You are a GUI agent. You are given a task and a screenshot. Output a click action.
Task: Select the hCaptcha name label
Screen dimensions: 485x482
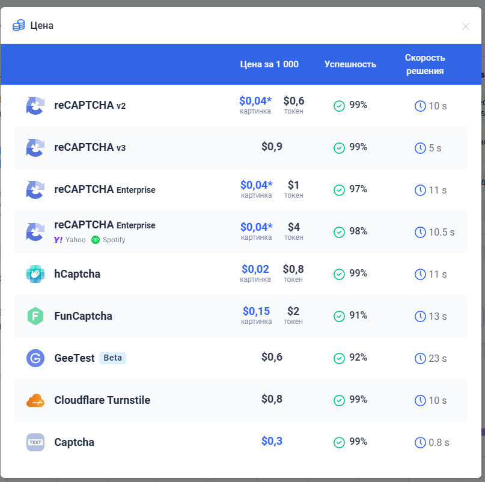tap(78, 274)
